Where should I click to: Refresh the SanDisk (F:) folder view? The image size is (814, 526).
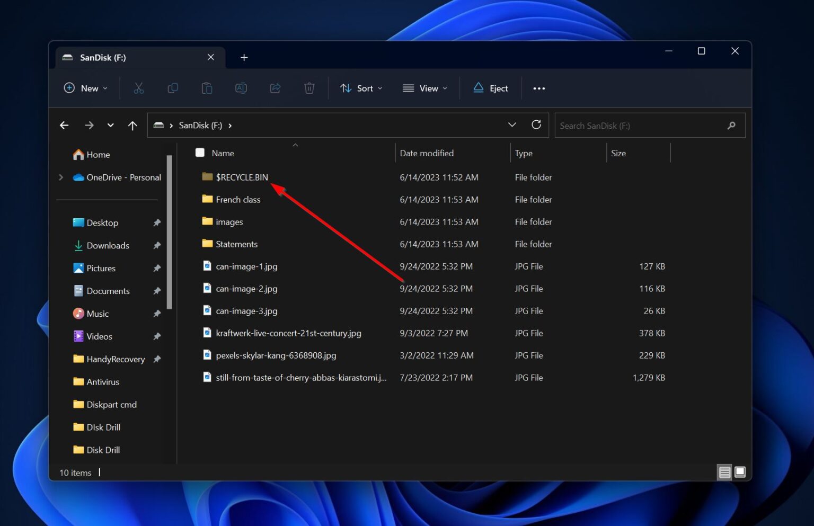(536, 124)
